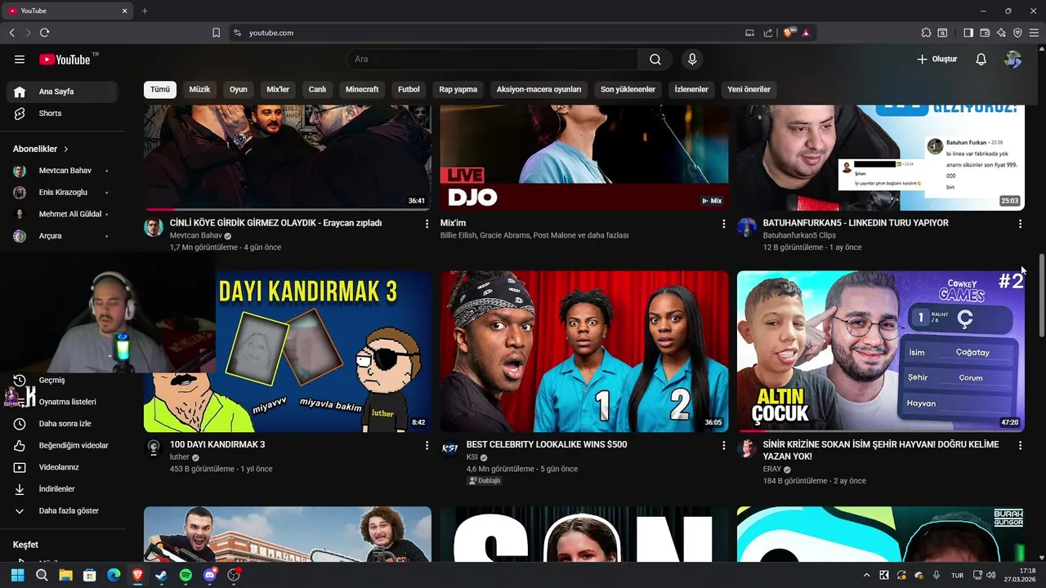Open Brave Shields lion icon

click(x=789, y=33)
